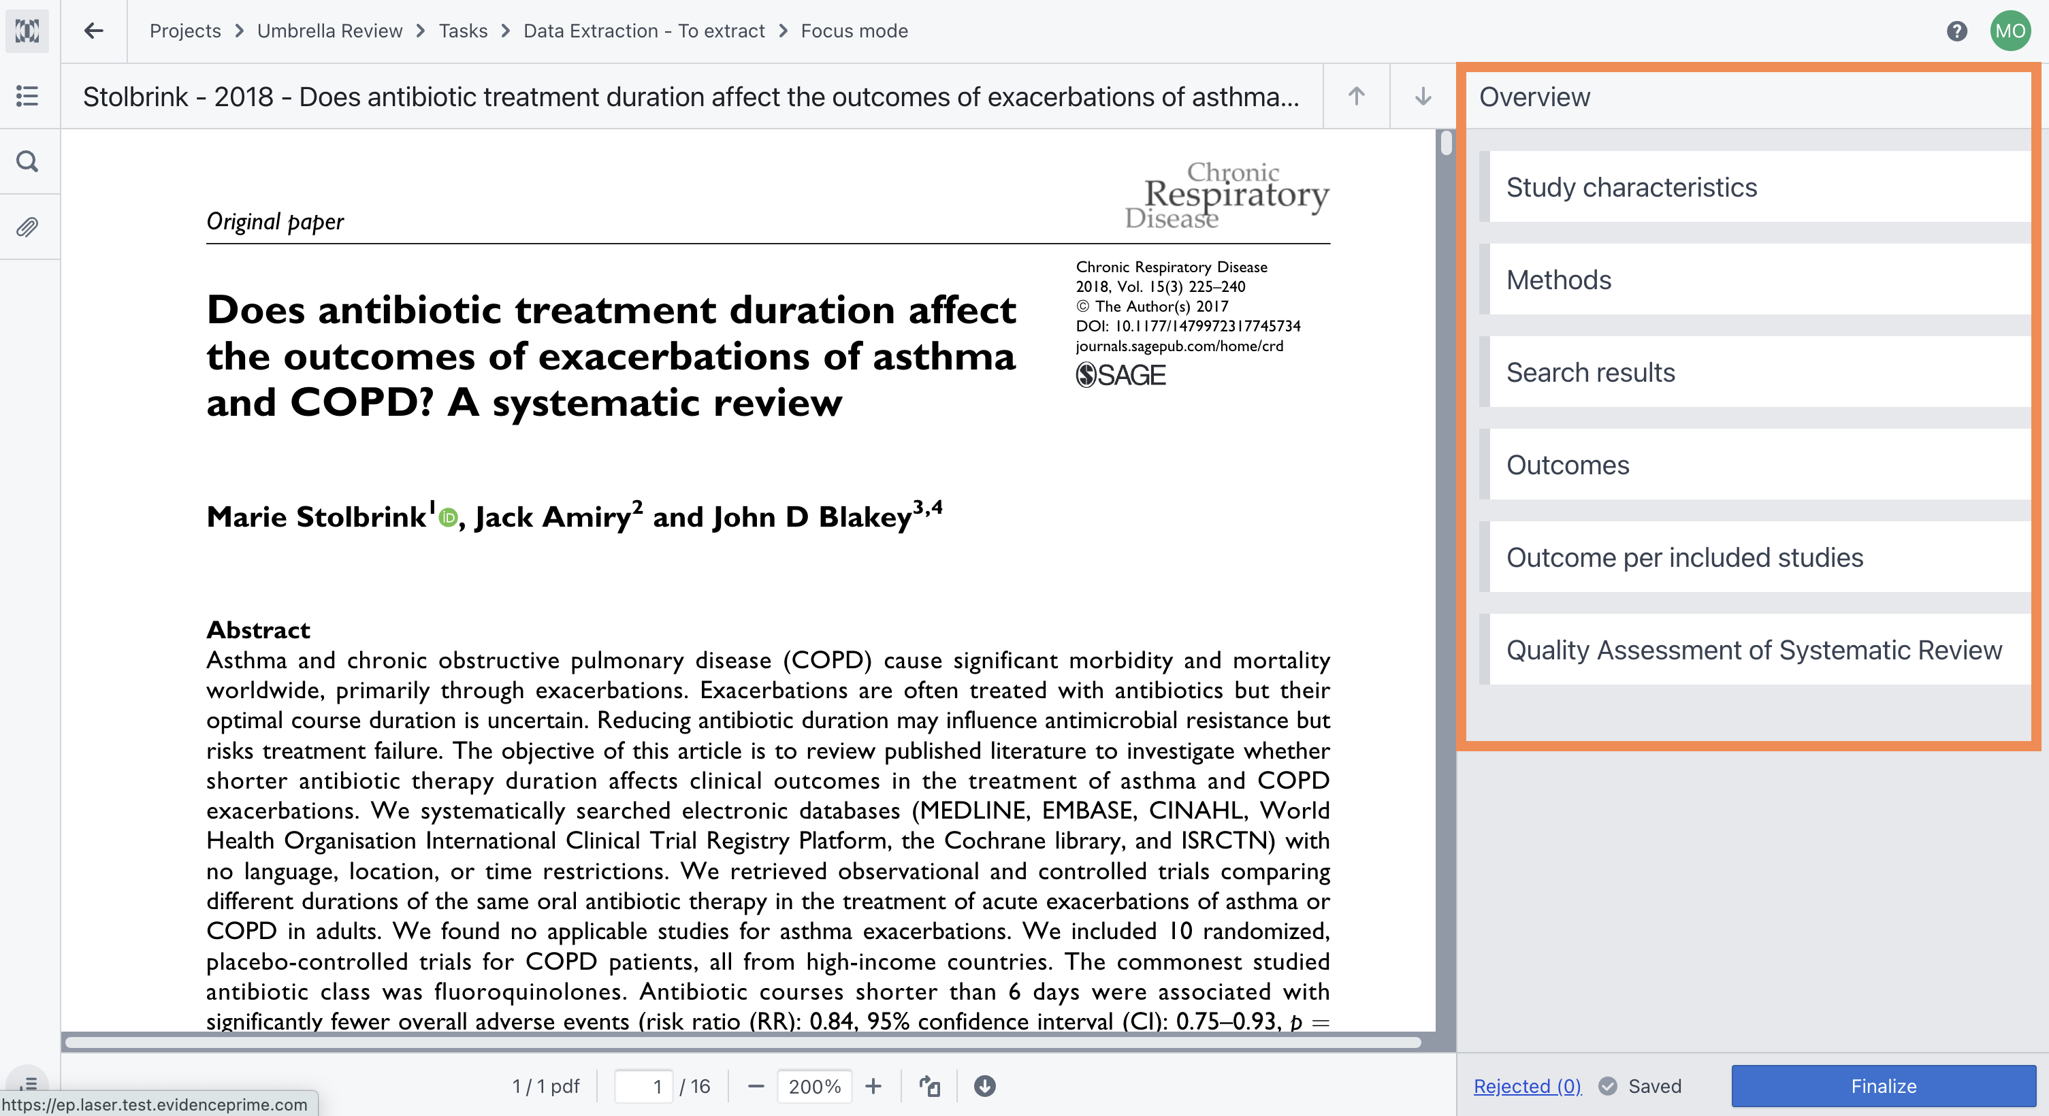The image size is (2049, 1116).
Task: Go to next study with down arrow
Action: 1423,96
